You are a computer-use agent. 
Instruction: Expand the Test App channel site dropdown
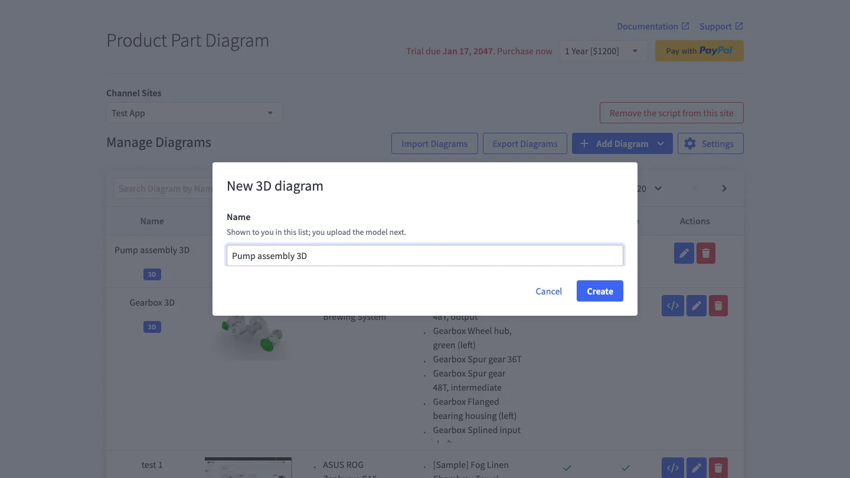pyautogui.click(x=195, y=113)
